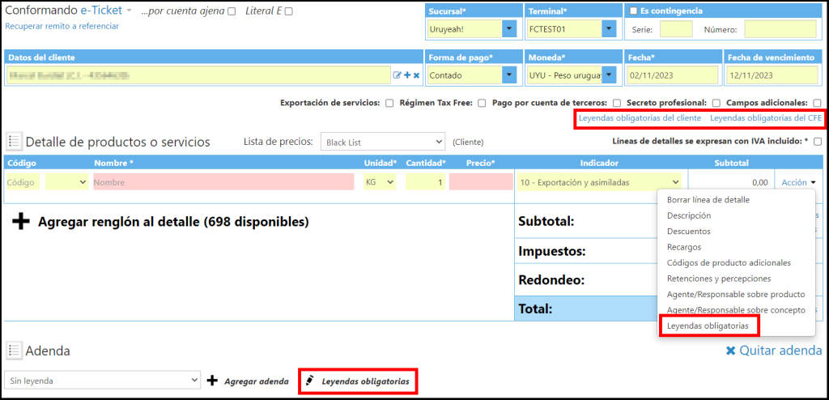Click the list icon beside Detalle de productos
Viewport: 829px width, 400px height.
tap(15, 142)
